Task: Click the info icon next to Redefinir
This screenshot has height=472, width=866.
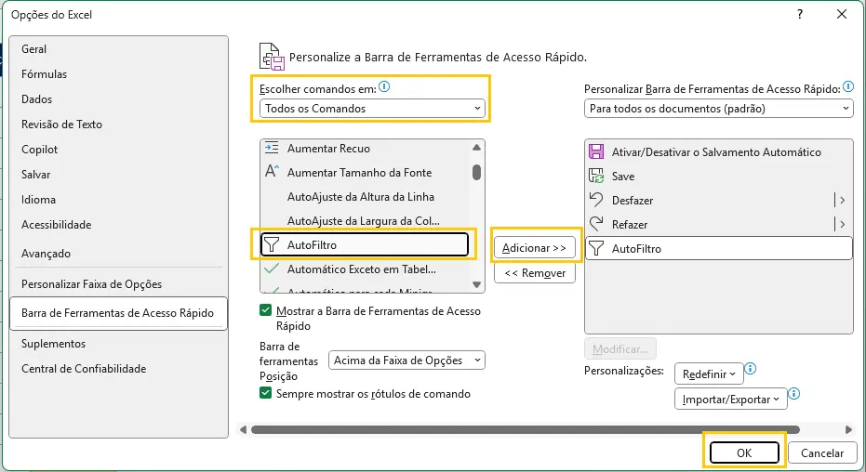Action: pyautogui.click(x=751, y=369)
